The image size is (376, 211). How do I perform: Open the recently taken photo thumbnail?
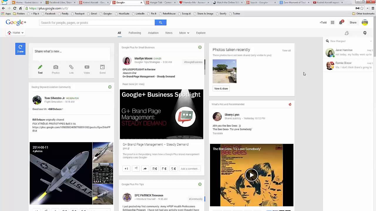(224, 71)
